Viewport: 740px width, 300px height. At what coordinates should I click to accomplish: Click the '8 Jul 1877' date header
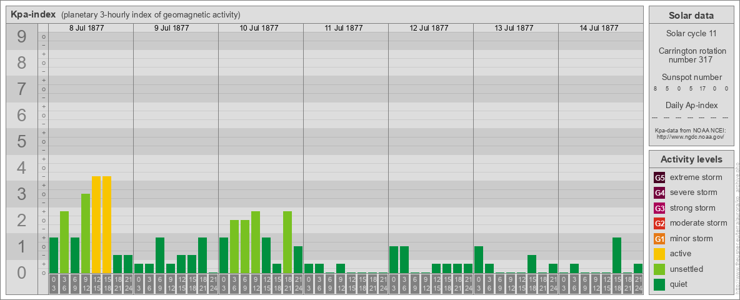pyautogui.click(x=86, y=28)
